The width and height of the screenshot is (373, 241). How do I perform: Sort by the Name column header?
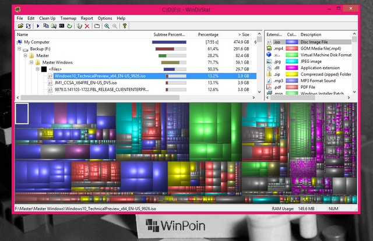[83, 35]
